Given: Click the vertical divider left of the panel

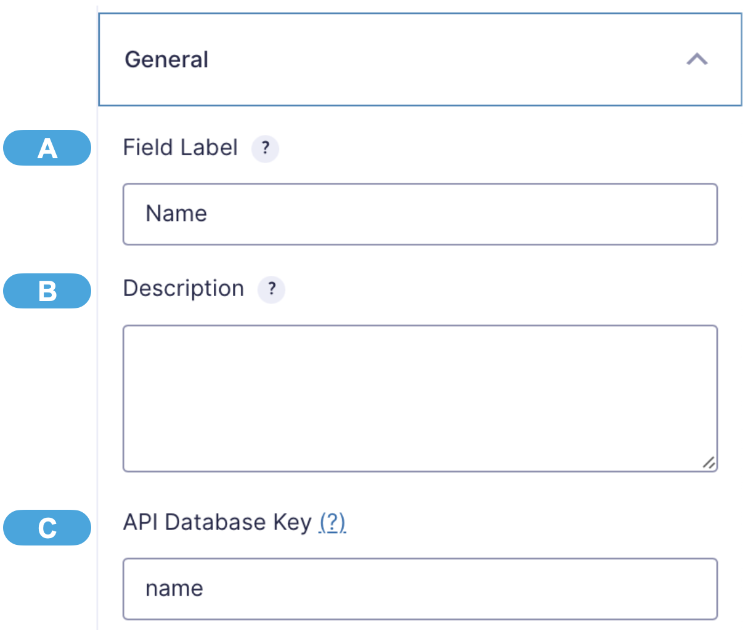Looking at the screenshot, I should (x=97, y=369).
